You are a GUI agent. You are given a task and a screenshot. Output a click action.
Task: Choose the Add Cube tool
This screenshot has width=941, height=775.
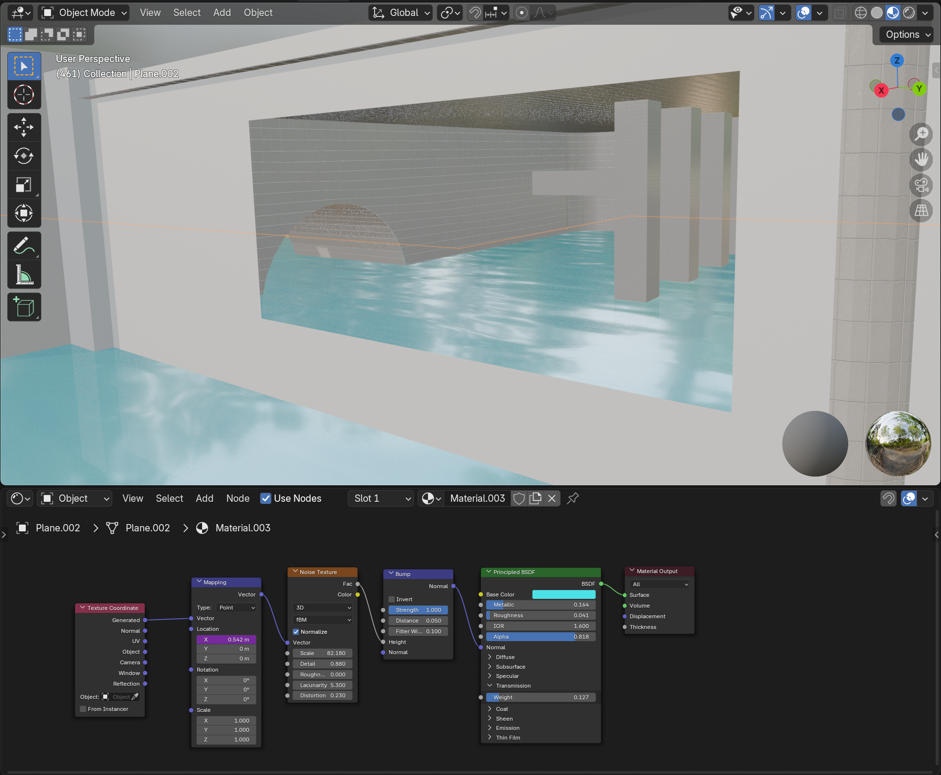click(24, 307)
